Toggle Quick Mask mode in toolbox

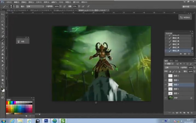click(3, 94)
